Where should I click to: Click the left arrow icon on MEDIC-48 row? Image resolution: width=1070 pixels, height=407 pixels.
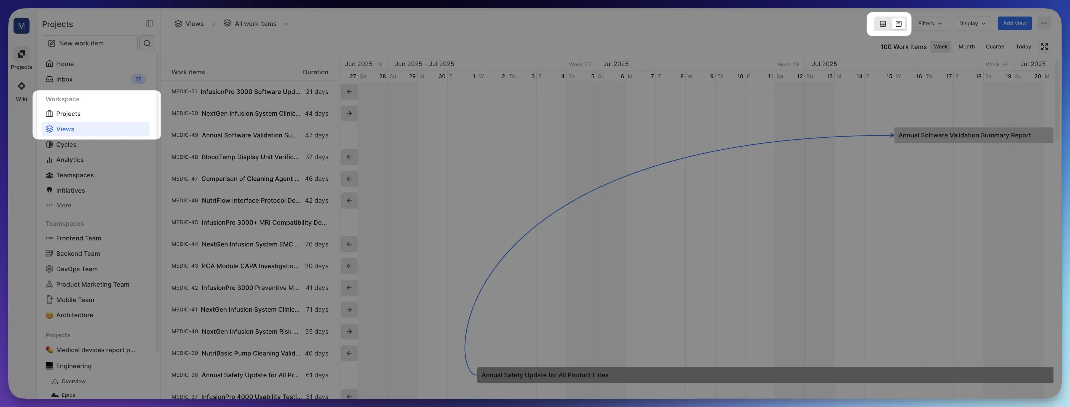coord(349,157)
